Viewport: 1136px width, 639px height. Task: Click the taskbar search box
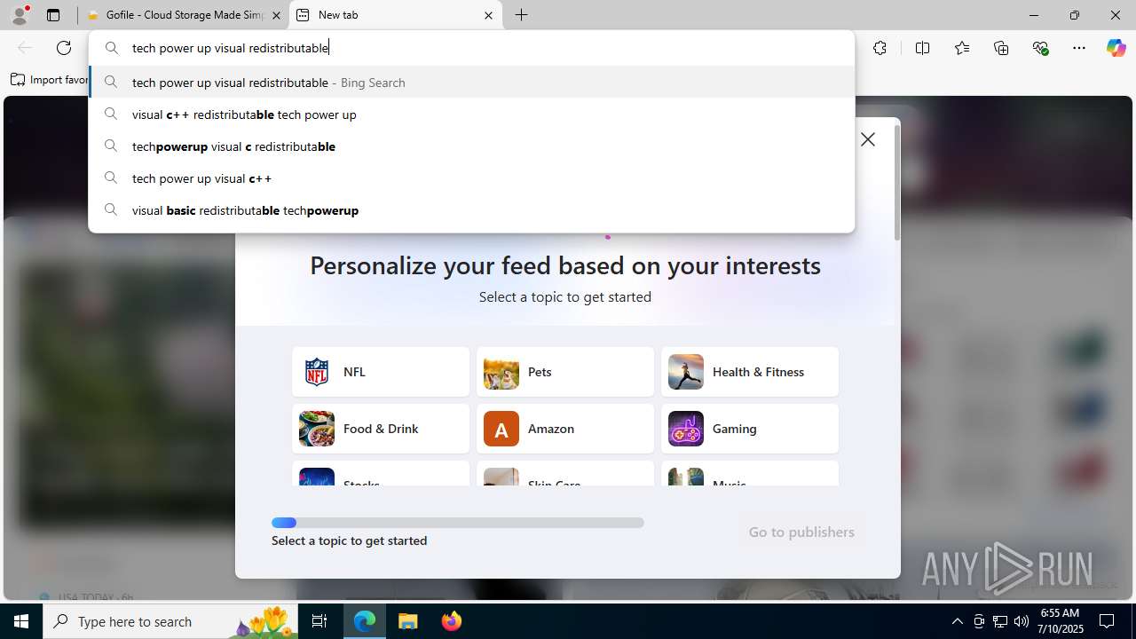tap(170, 621)
